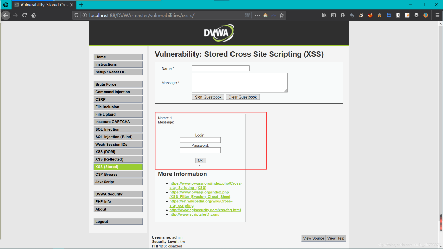Focus the Name input field
Viewport: 443px width, 249px height.
click(220, 68)
